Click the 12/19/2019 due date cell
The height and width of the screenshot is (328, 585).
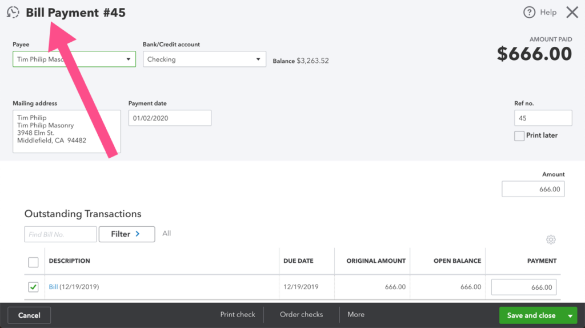301,287
